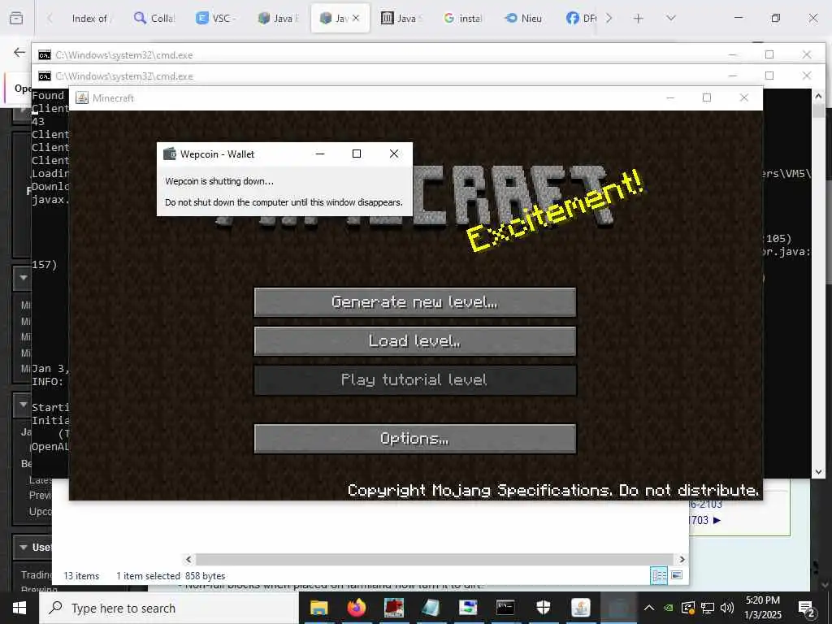
Task: Collapse the Use section in the wiki sidebar
Action: (x=24, y=547)
